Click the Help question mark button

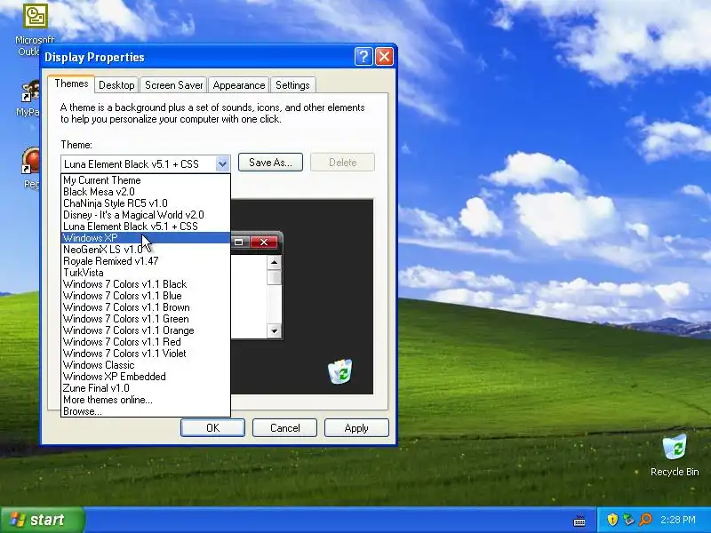click(363, 57)
